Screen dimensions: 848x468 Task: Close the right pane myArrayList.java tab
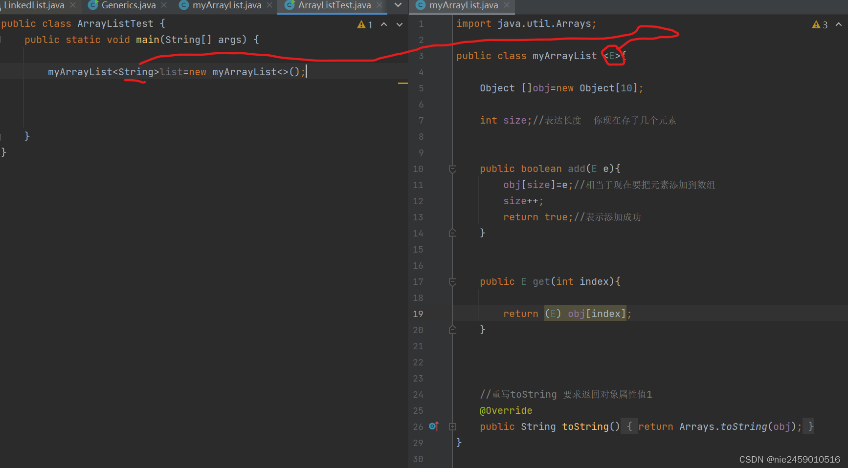[507, 5]
